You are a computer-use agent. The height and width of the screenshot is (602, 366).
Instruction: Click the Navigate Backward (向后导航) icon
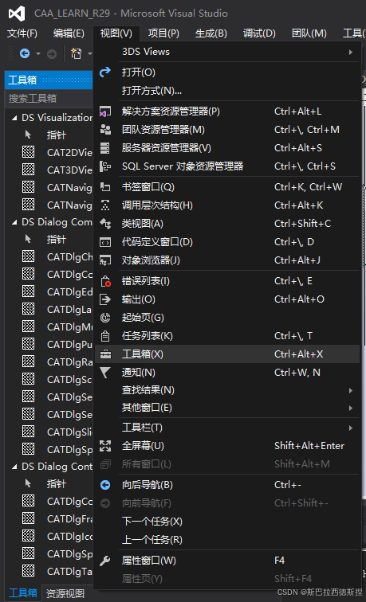pos(105,485)
